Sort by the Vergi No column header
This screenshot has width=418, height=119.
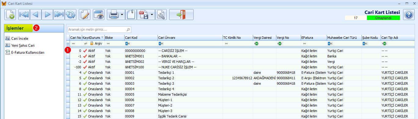click(288, 38)
